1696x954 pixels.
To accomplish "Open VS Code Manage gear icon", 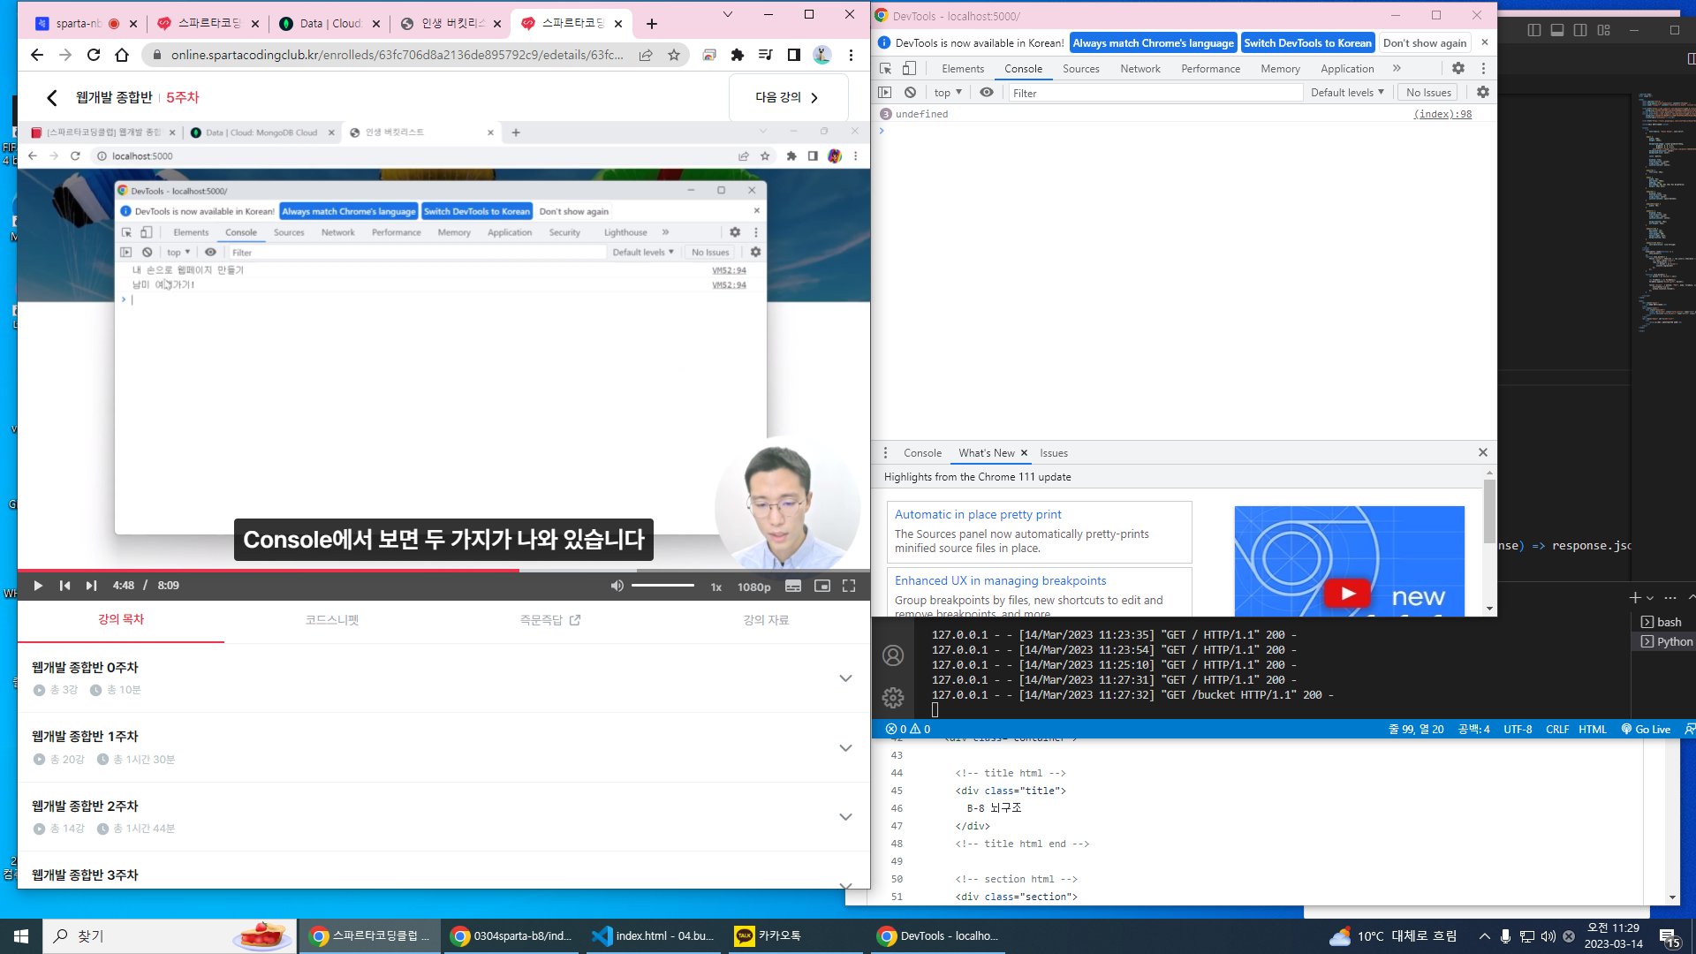I will 893,698.
